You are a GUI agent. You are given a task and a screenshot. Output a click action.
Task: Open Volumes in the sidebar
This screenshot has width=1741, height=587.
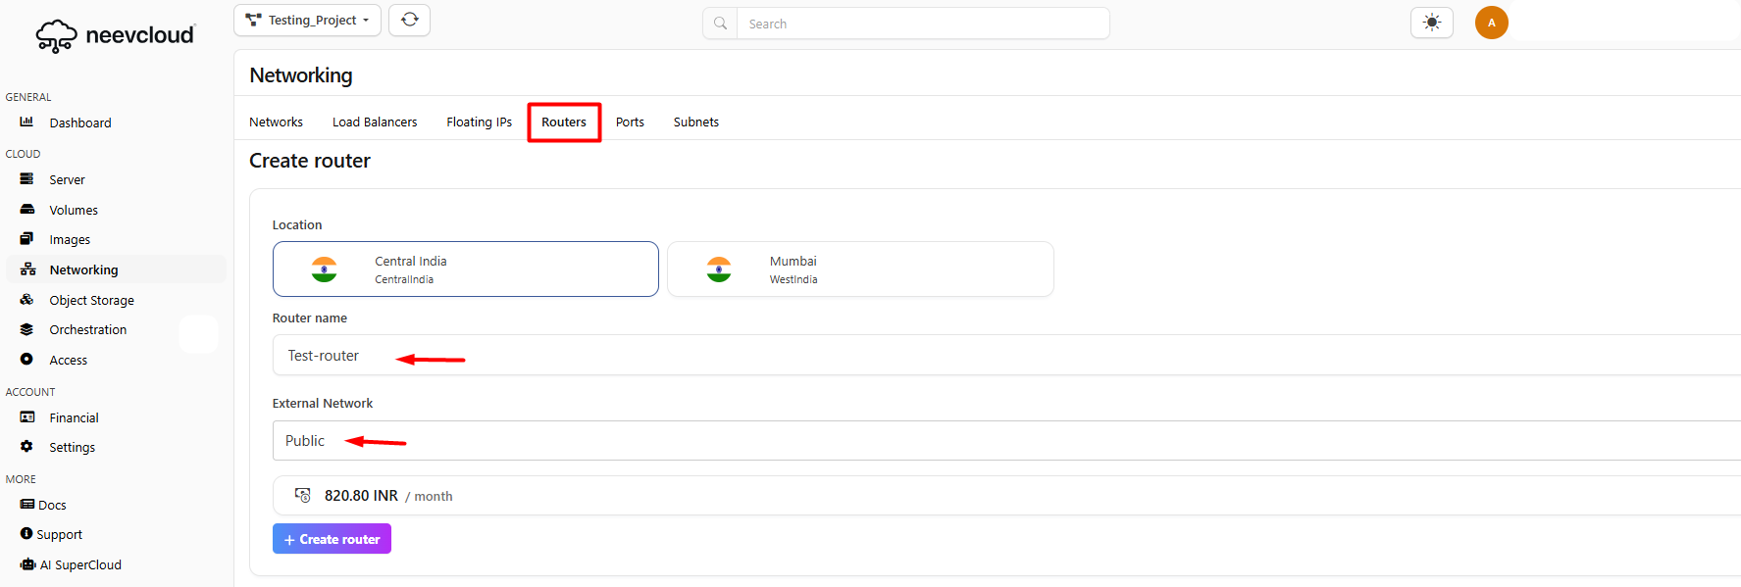click(74, 211)
